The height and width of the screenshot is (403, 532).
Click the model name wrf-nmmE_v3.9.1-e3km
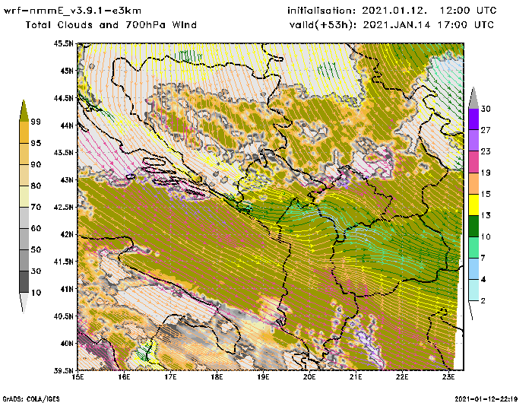(72, 11)
